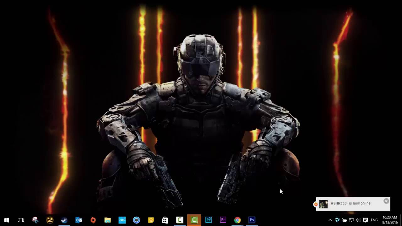The image size is (402, 226).
Task: Click the ASHR333F avatar in the notification
Action: tap(323, 204)
